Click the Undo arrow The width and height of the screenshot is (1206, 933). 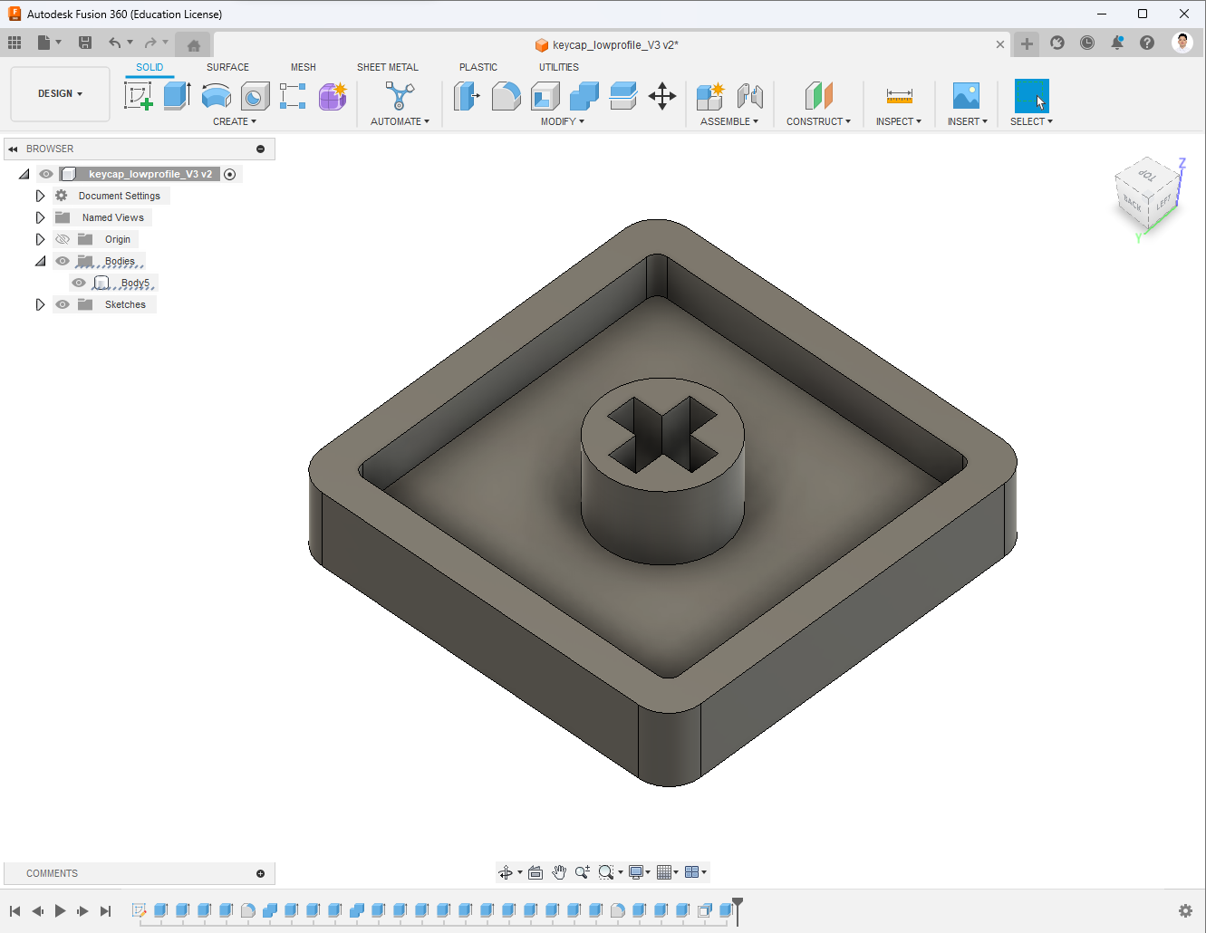114,43
